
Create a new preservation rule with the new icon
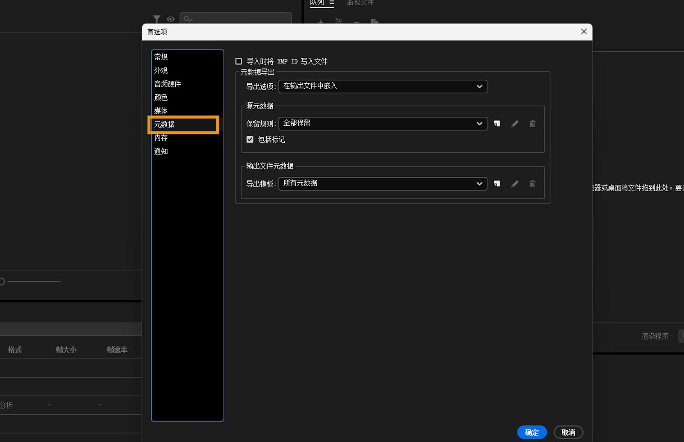point(496,123)
